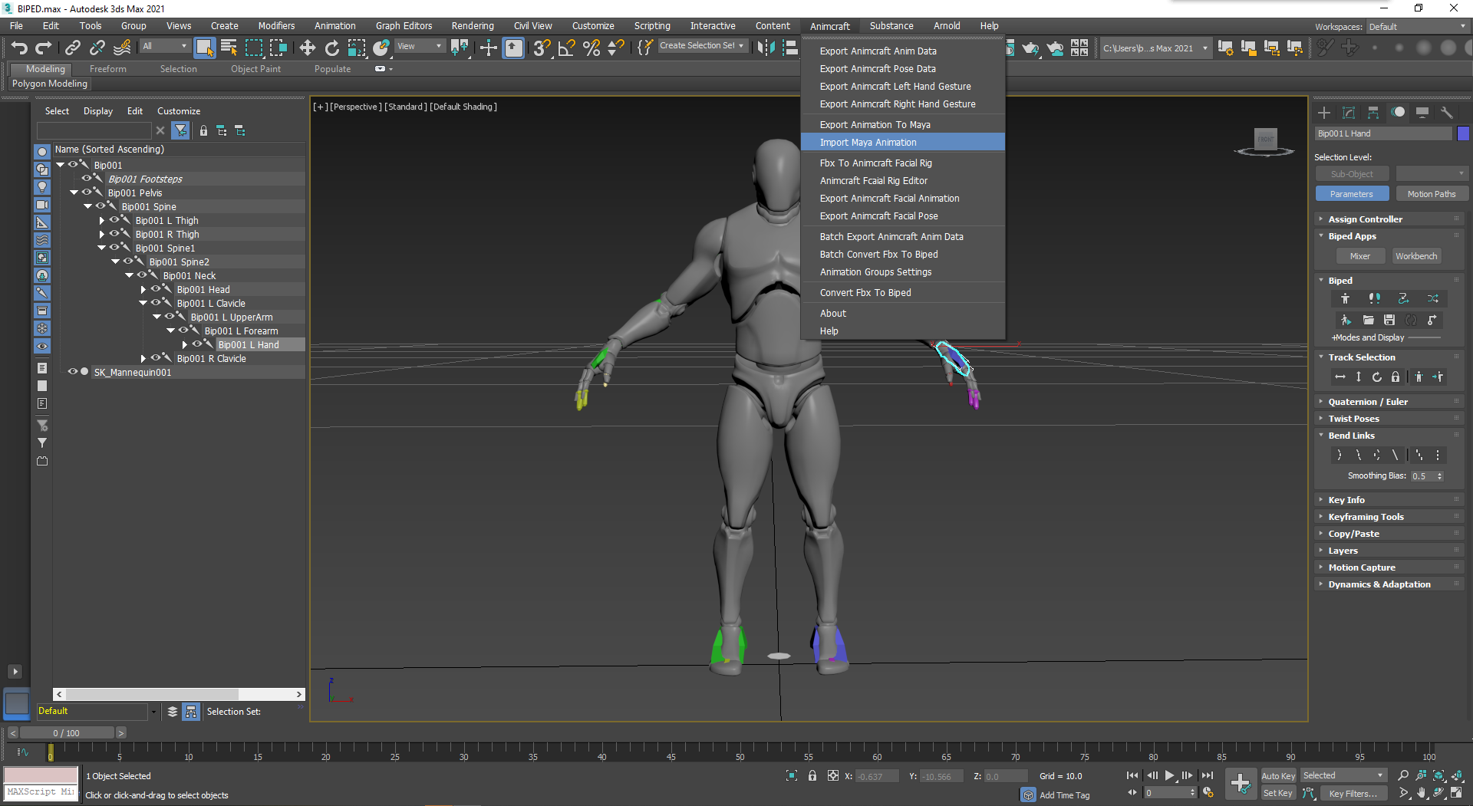Image resolution: width=1473 pixels, height=806 pixels.
Task: Select the Select and Link tool
Action: pyautogui.click(x=72, y=48)
